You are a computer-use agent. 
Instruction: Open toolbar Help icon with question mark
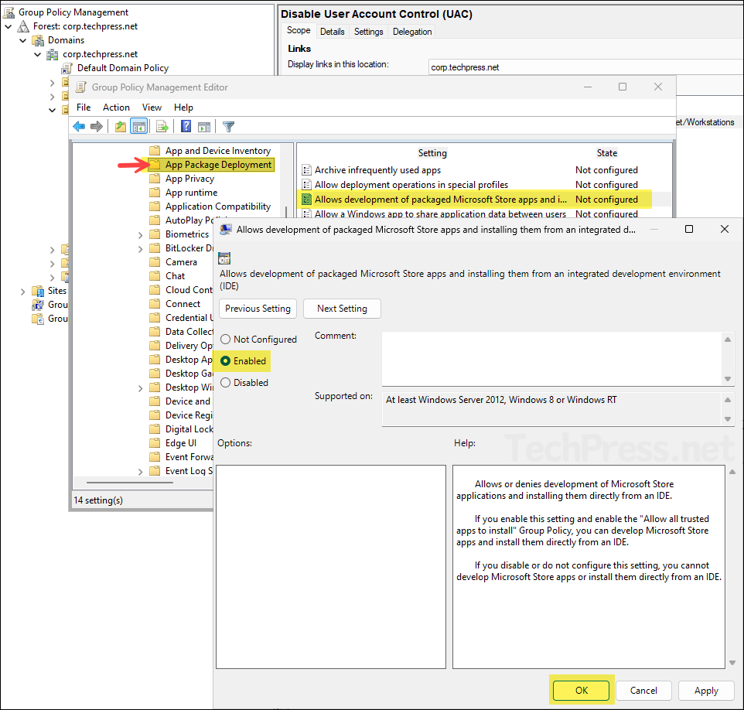184,126
